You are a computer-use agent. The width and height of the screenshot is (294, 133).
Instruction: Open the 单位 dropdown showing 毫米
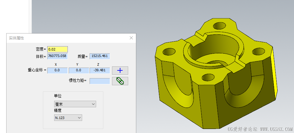point(75,104)
